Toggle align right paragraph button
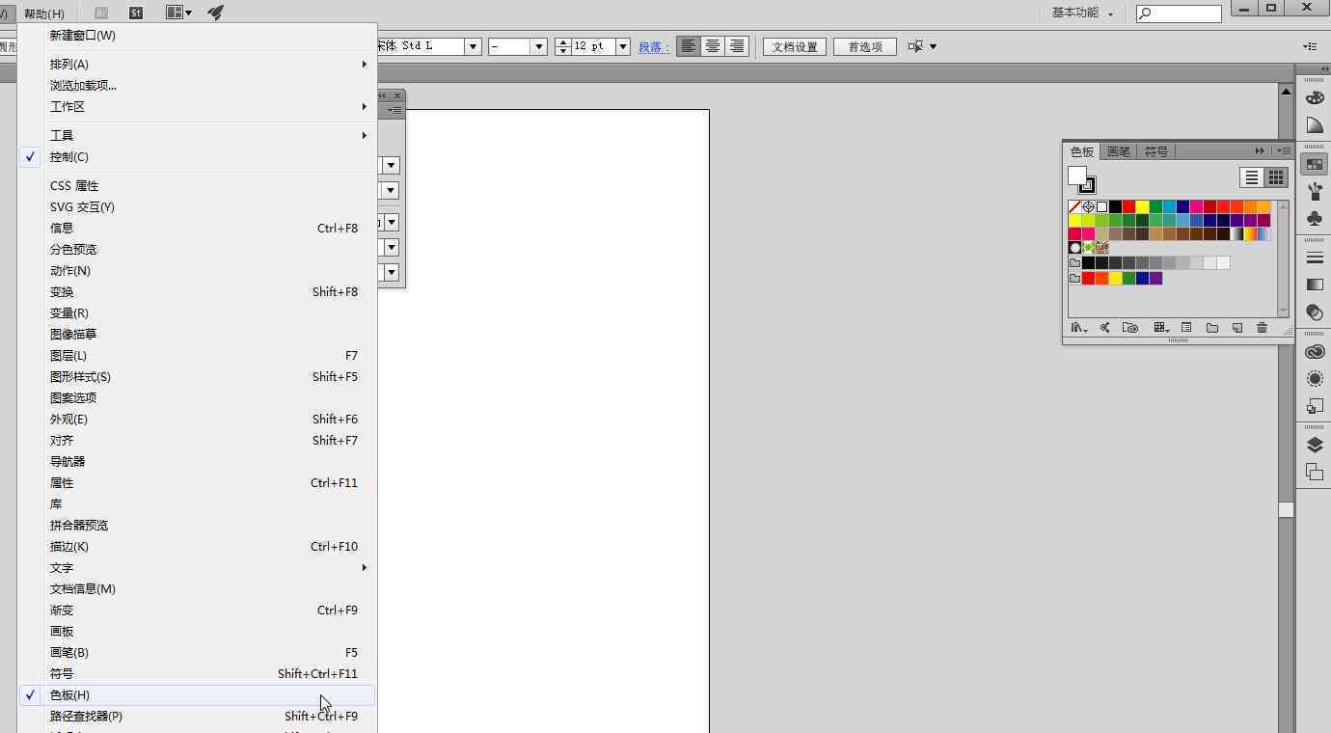1331x733 pixels. pos(737,46)
